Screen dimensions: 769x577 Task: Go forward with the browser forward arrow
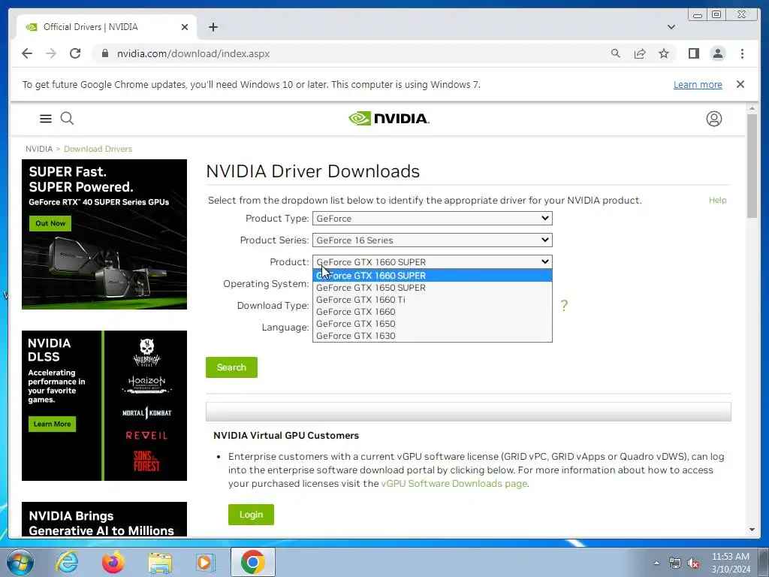coord(51,53)
